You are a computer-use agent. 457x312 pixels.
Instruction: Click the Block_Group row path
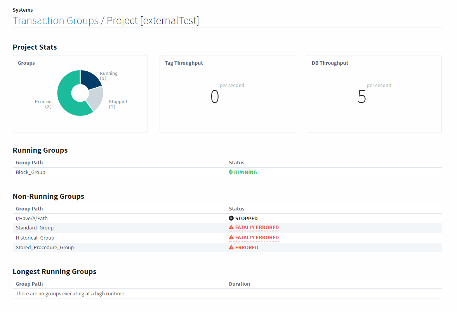(x=30, y=172)
